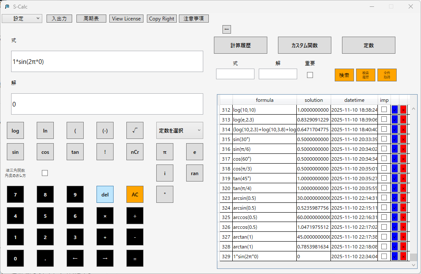Image resolution: width=421 pixels, height=274 pixels.
Task: Open the カスタム関数 custom functions panel
Action: click(x=304, y=45)
